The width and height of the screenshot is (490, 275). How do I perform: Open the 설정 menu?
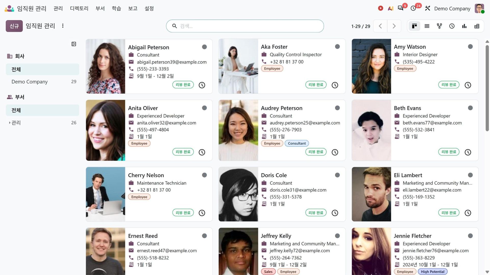coord(149,8)
